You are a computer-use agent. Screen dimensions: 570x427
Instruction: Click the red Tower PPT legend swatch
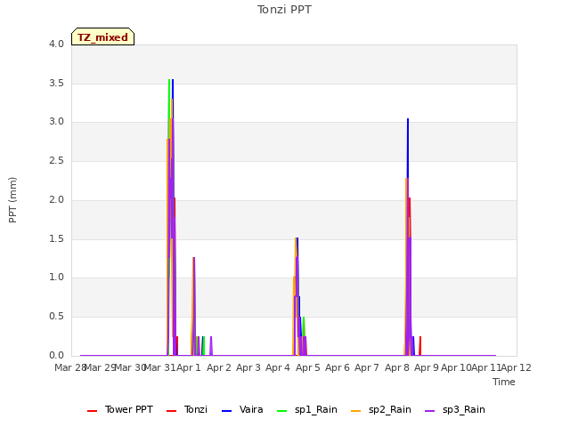coord(93,411)
